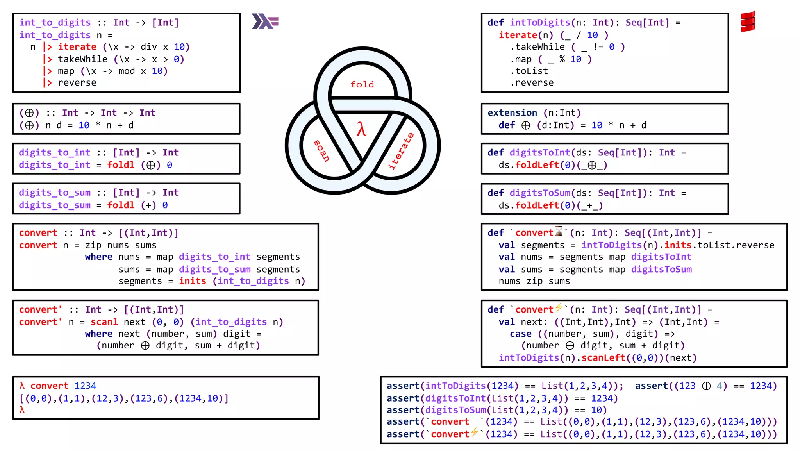Click 'assert((123 ⊕ 4) == 1234)'
This screenshot has width=800, height=450.
point(706,386)
